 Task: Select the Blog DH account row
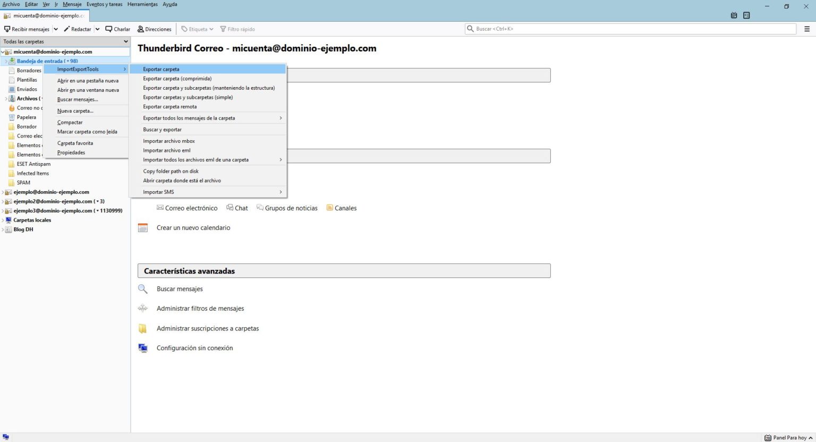coord(65,229)
